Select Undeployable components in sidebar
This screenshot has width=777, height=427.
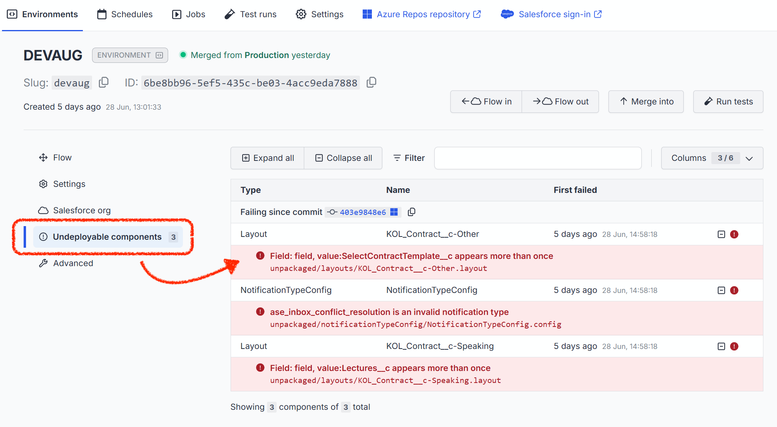point(108,237)
